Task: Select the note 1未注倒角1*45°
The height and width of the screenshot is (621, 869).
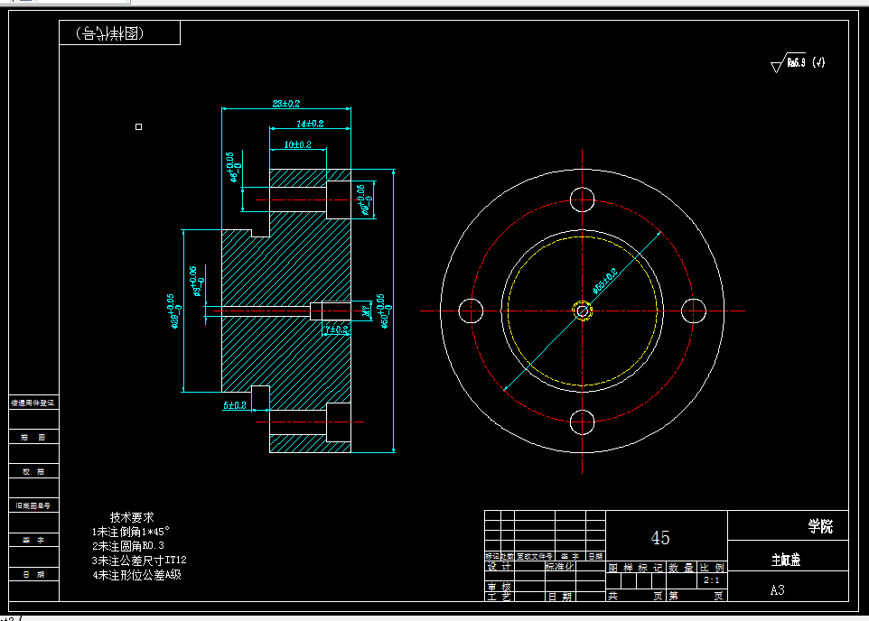Action: (x=130, y=532)
